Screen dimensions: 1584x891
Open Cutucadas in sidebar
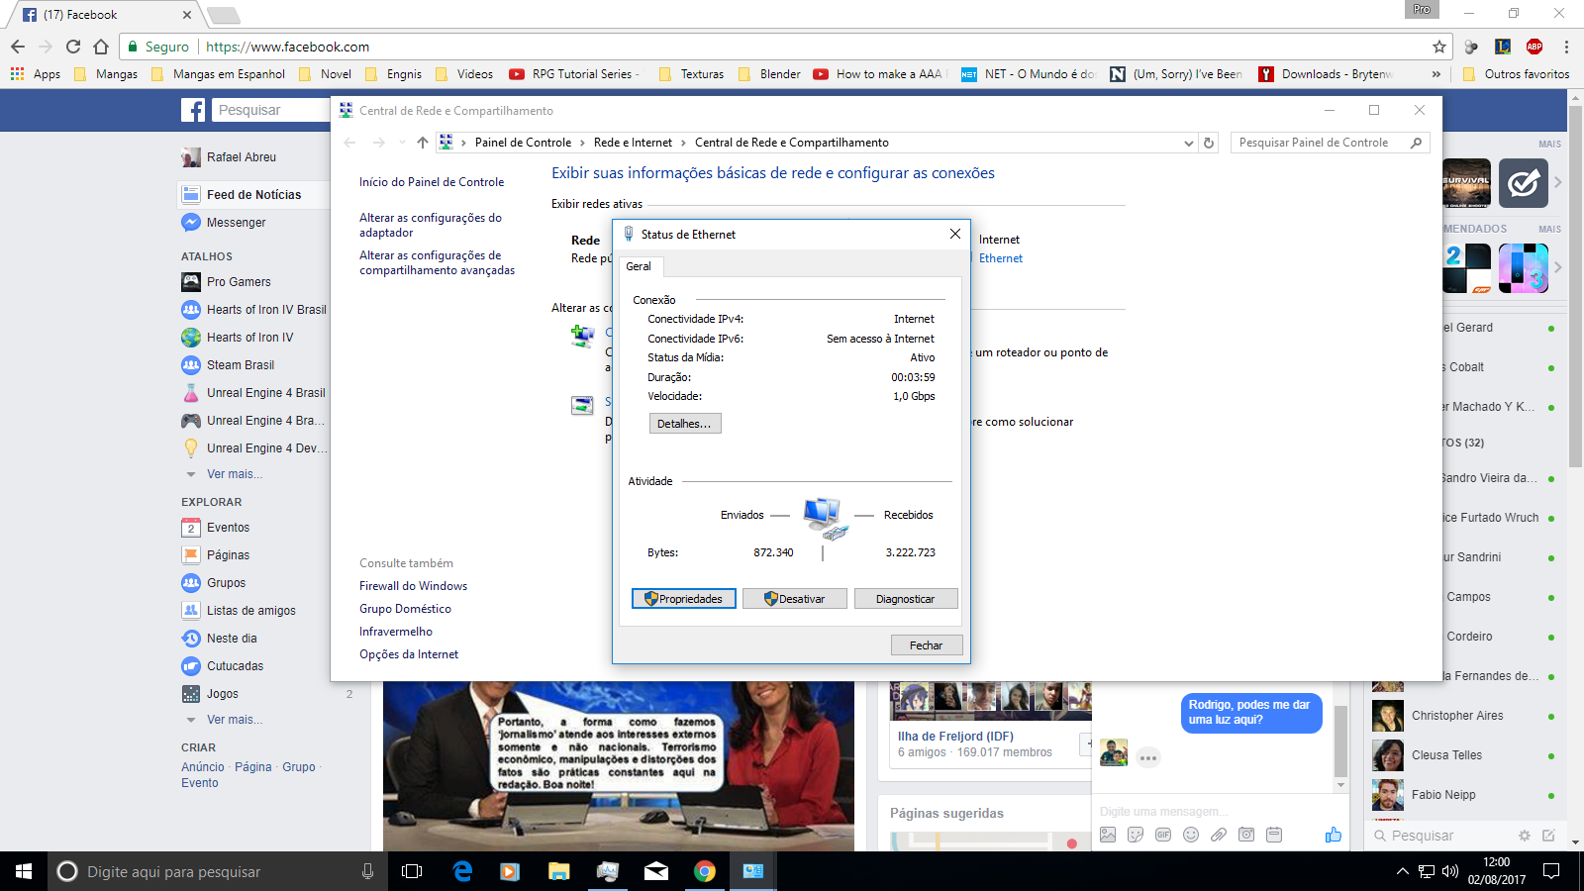pos(235,666)
